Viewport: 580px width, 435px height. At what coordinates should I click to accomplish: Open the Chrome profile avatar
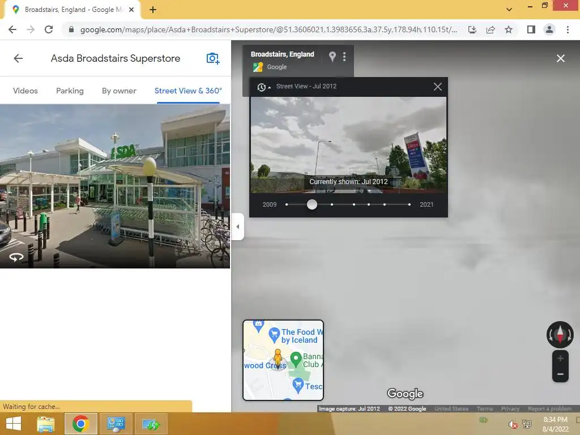(x=549, y=29)
